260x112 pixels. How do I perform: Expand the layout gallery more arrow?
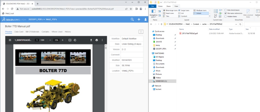[x=210, y=16]
